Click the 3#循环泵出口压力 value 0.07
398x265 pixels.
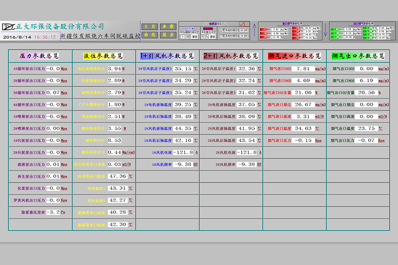tap(53, 92)
